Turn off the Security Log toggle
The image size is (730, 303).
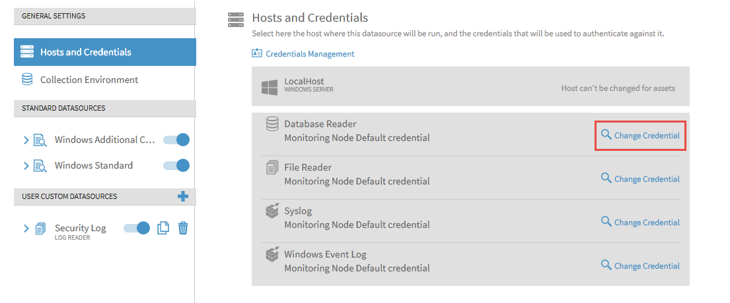[x=137, y=228]
